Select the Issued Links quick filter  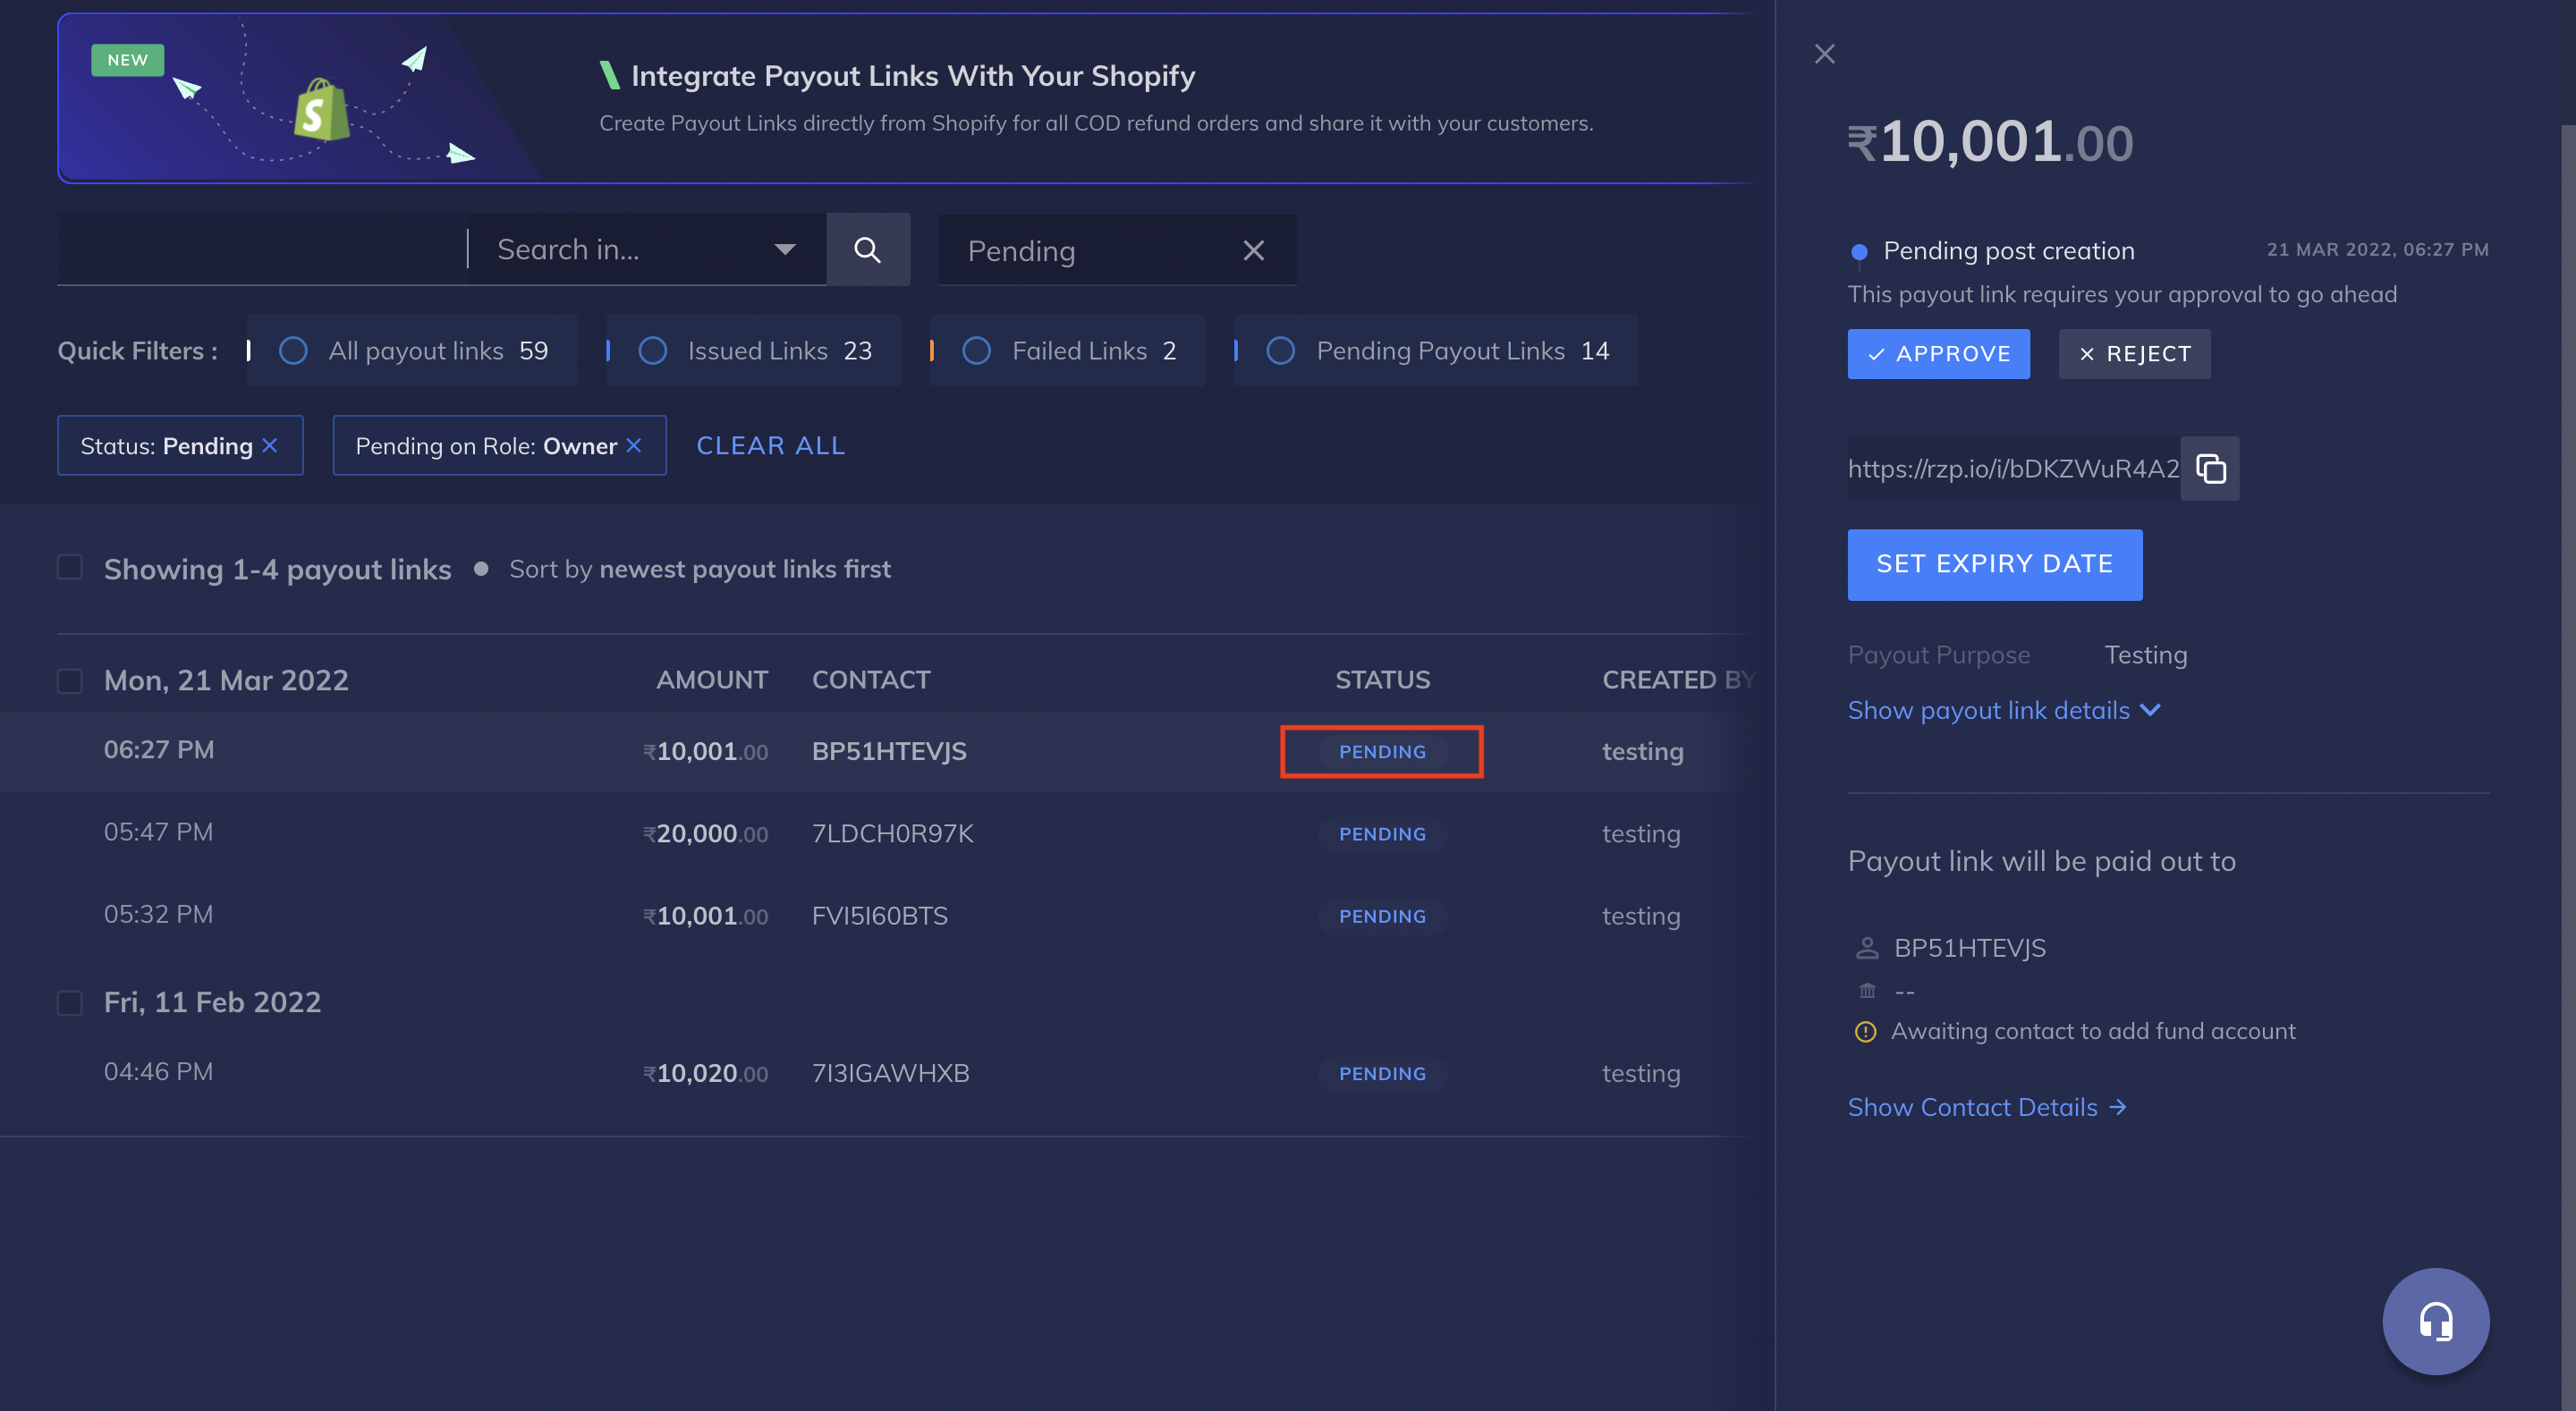[x=652, y=351]
